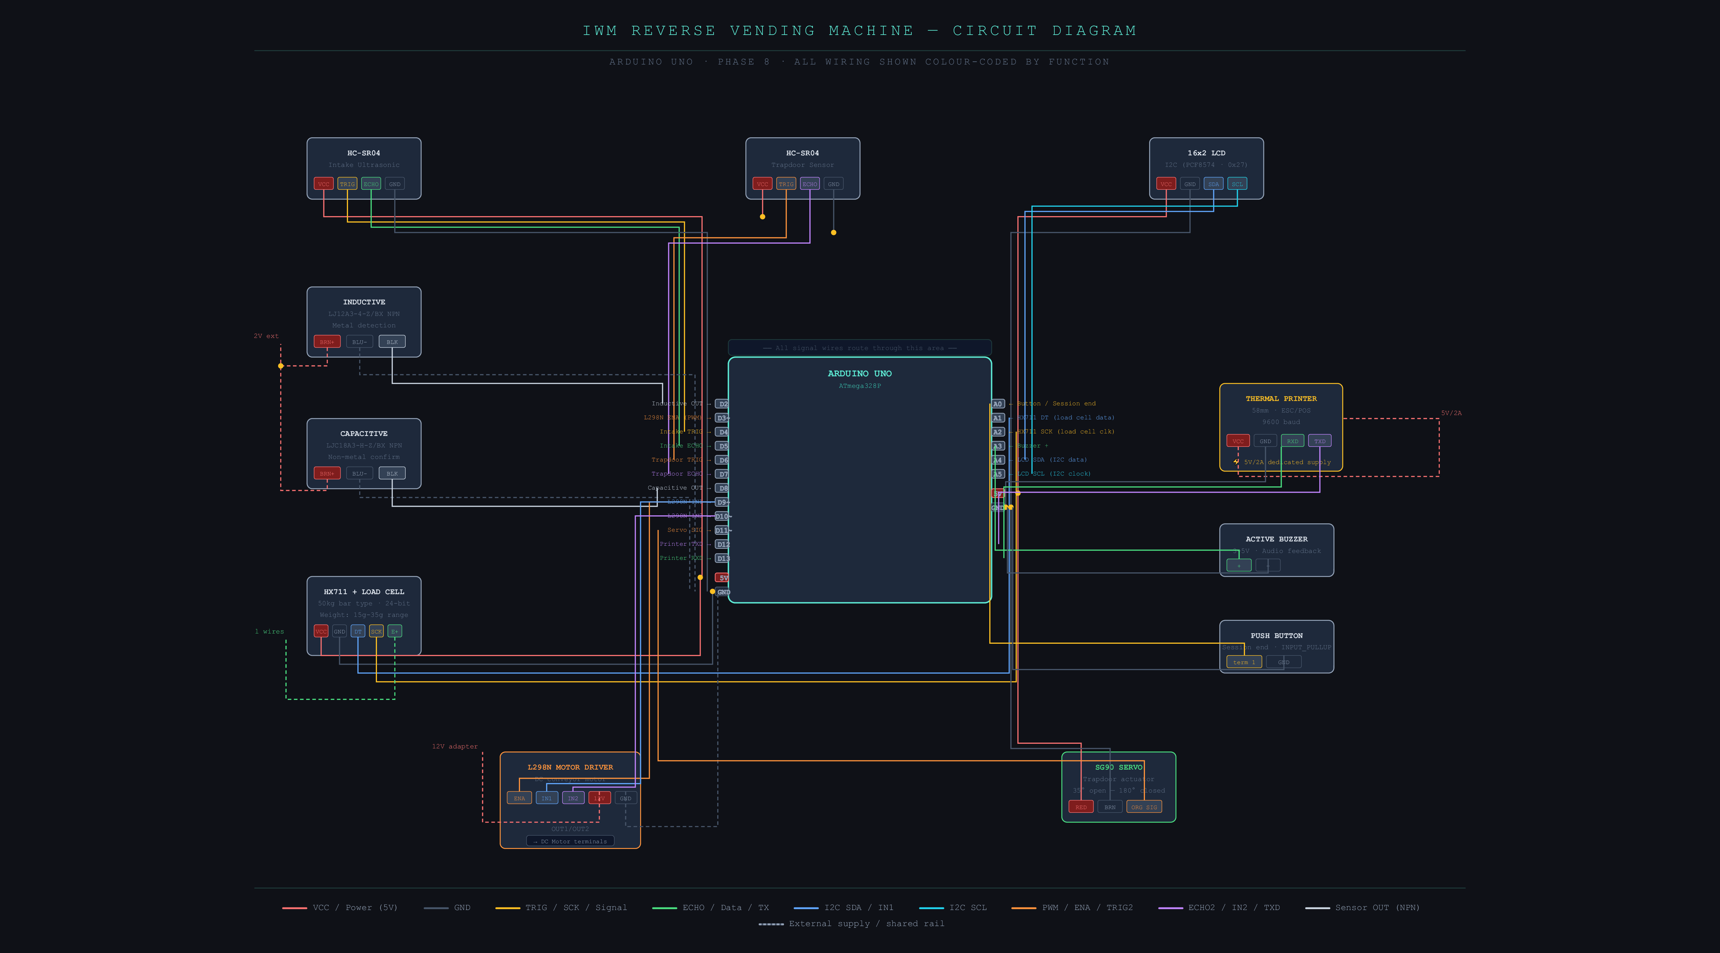Click the LCD SDA pin
This screenshot has height=953, width=1720.
pos(1213,183)
